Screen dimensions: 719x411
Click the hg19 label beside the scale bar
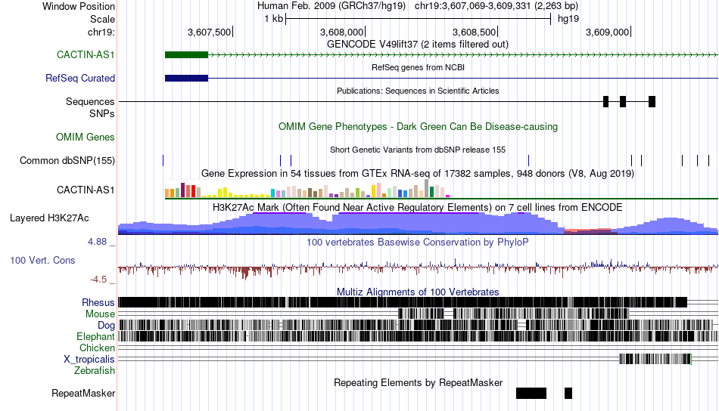(x=568, y=19)
